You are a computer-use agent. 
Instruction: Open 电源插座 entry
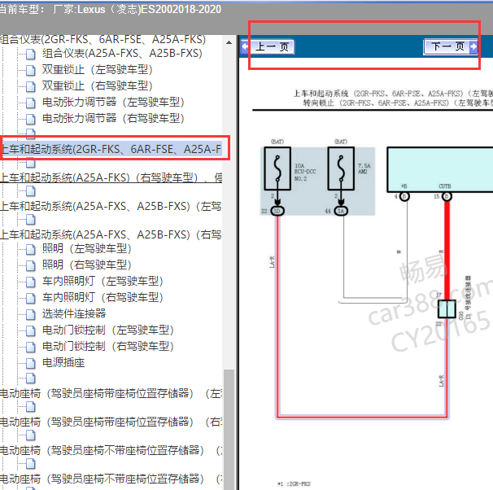[x=63, y=363]
